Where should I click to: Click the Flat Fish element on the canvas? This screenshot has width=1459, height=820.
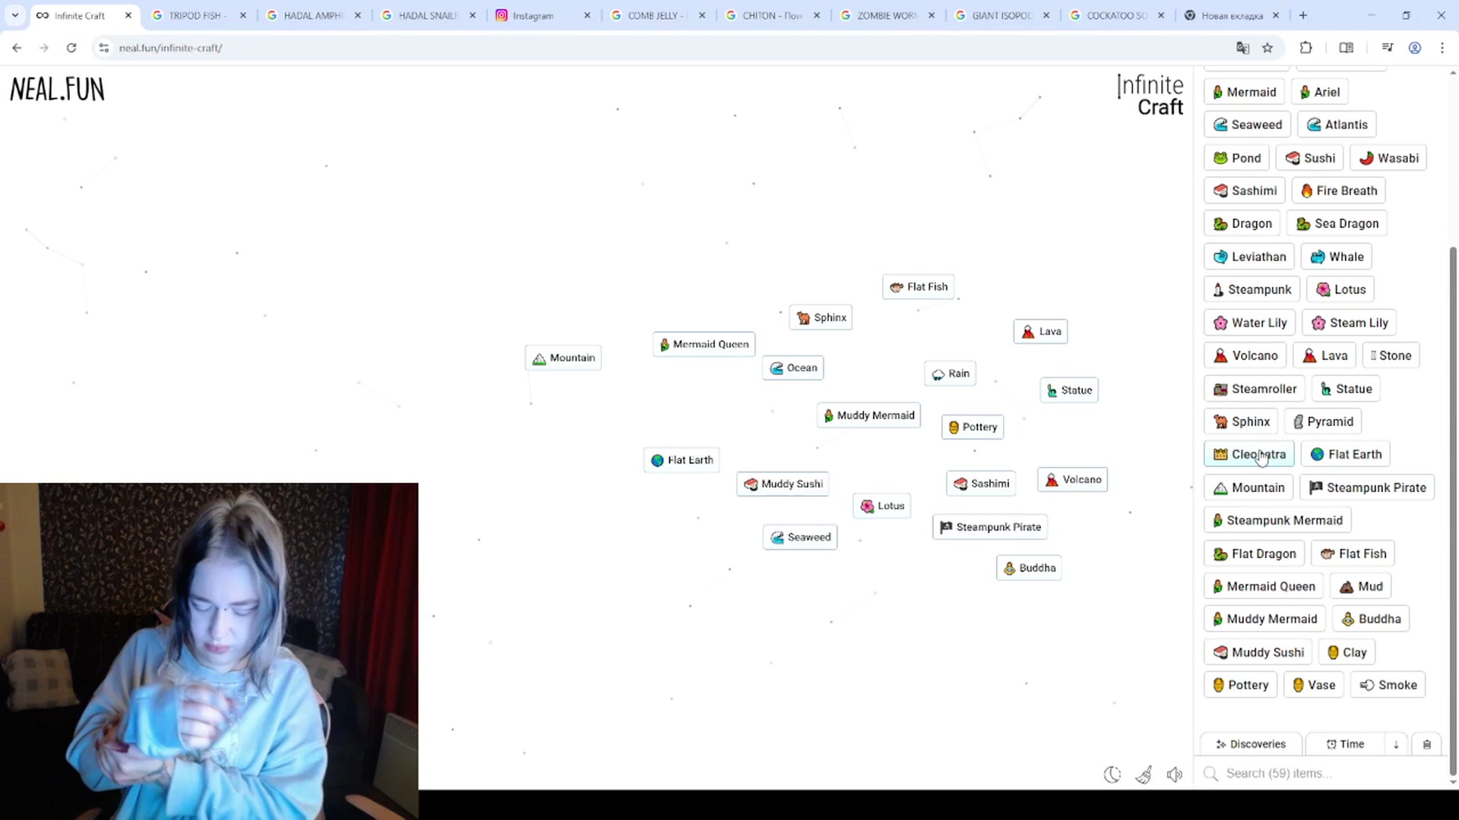[x=918, y=287]
